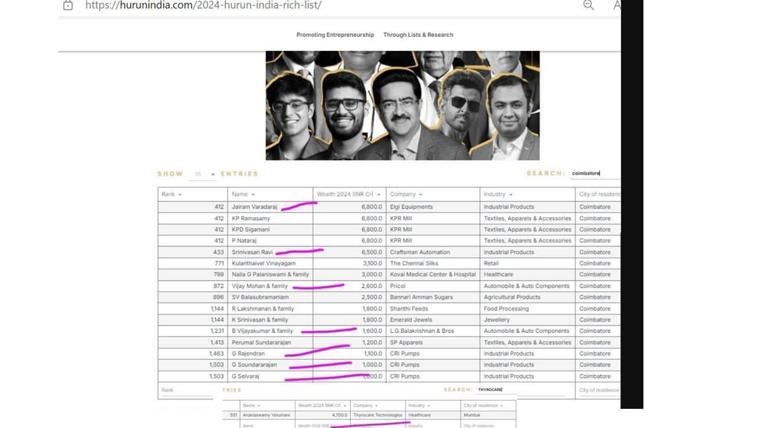Viewport: 761px width, 428px height.
Task: Sort table by Rank column
Action: point(171,194)
